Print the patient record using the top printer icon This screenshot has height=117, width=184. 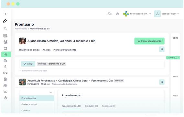162,49
